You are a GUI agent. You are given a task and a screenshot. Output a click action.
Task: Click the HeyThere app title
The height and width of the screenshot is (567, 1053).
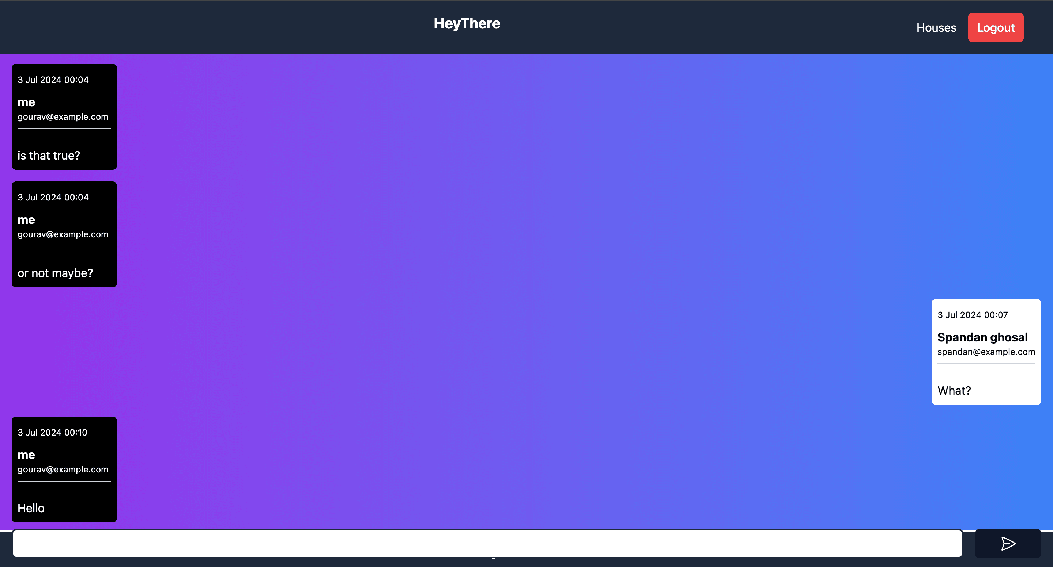coord(467,24)
